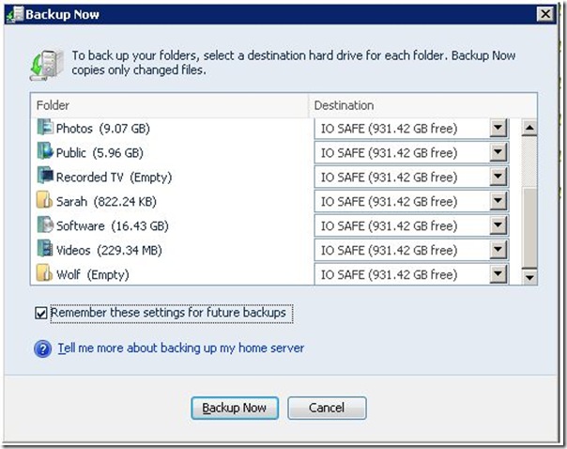Open the destination dropdown for Photos

pos(498,128)
